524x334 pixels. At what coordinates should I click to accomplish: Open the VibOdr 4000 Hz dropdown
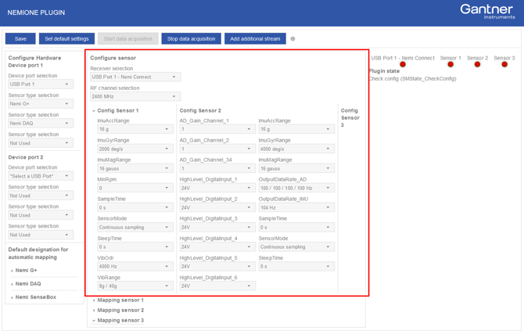click(x=135, y=267)
